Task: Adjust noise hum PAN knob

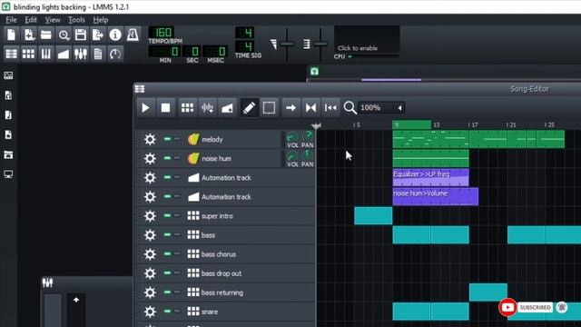Action: (308, 156)
